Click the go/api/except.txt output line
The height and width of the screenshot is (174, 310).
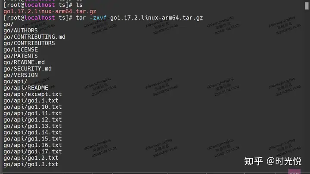[33, 94]
